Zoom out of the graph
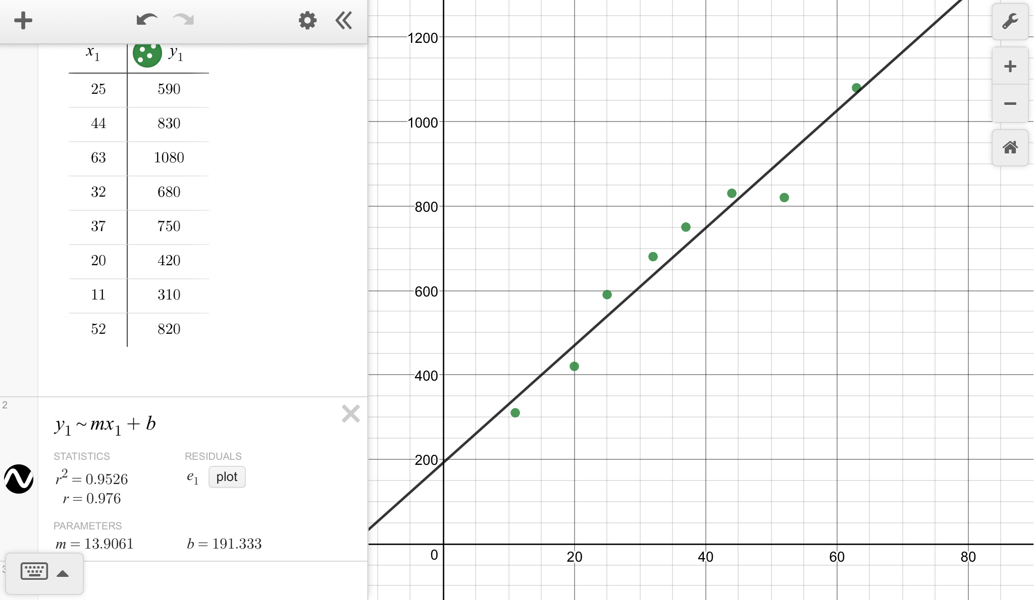This screenshot has width=1034, height=600. coord(1010,104)
